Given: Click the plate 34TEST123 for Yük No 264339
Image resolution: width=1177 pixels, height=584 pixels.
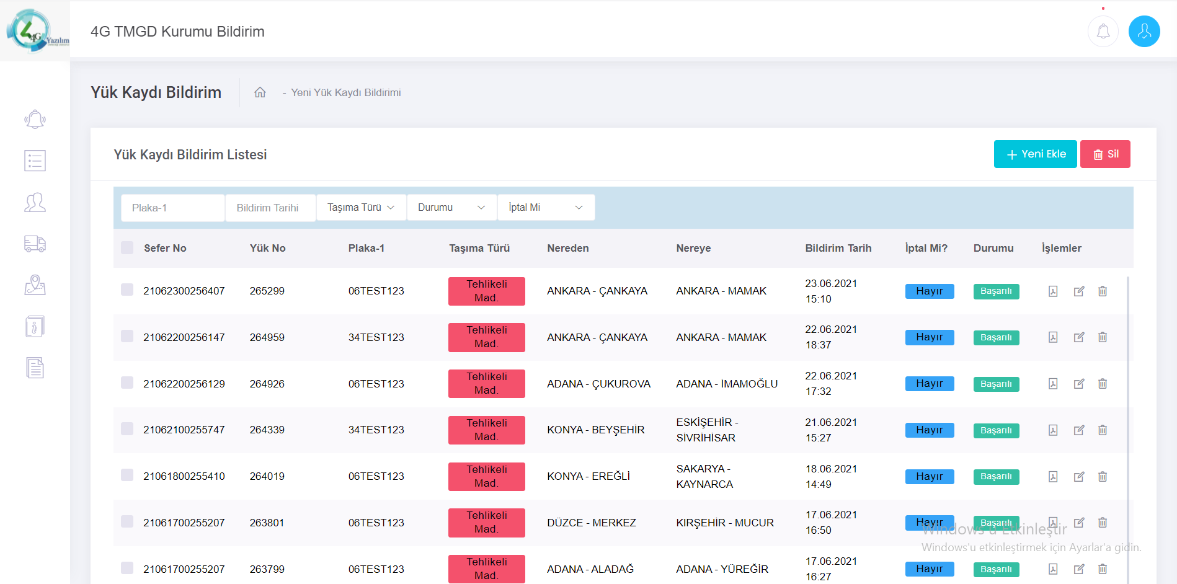Looking at the screenshot, I should click(376, 430).
